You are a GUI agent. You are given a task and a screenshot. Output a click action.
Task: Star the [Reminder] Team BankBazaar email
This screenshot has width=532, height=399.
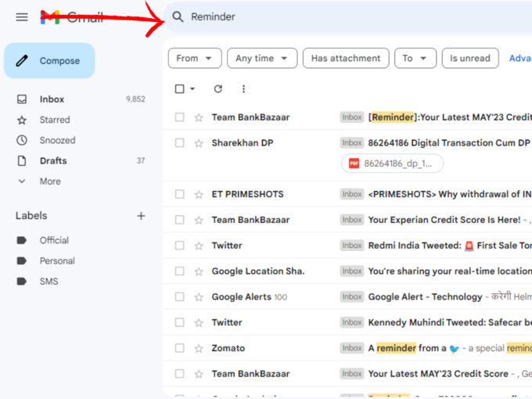[x=199, y=117]
